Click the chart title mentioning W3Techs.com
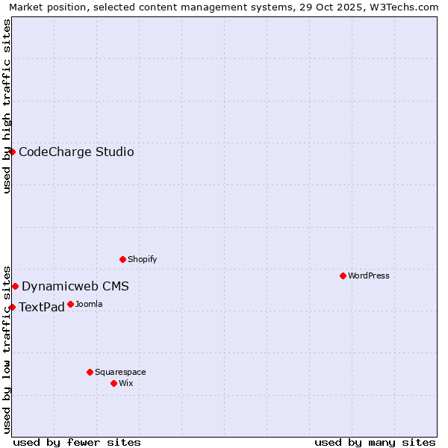This screenshot has width=448, height=448. pyautogui.click(x=224, y=7)
